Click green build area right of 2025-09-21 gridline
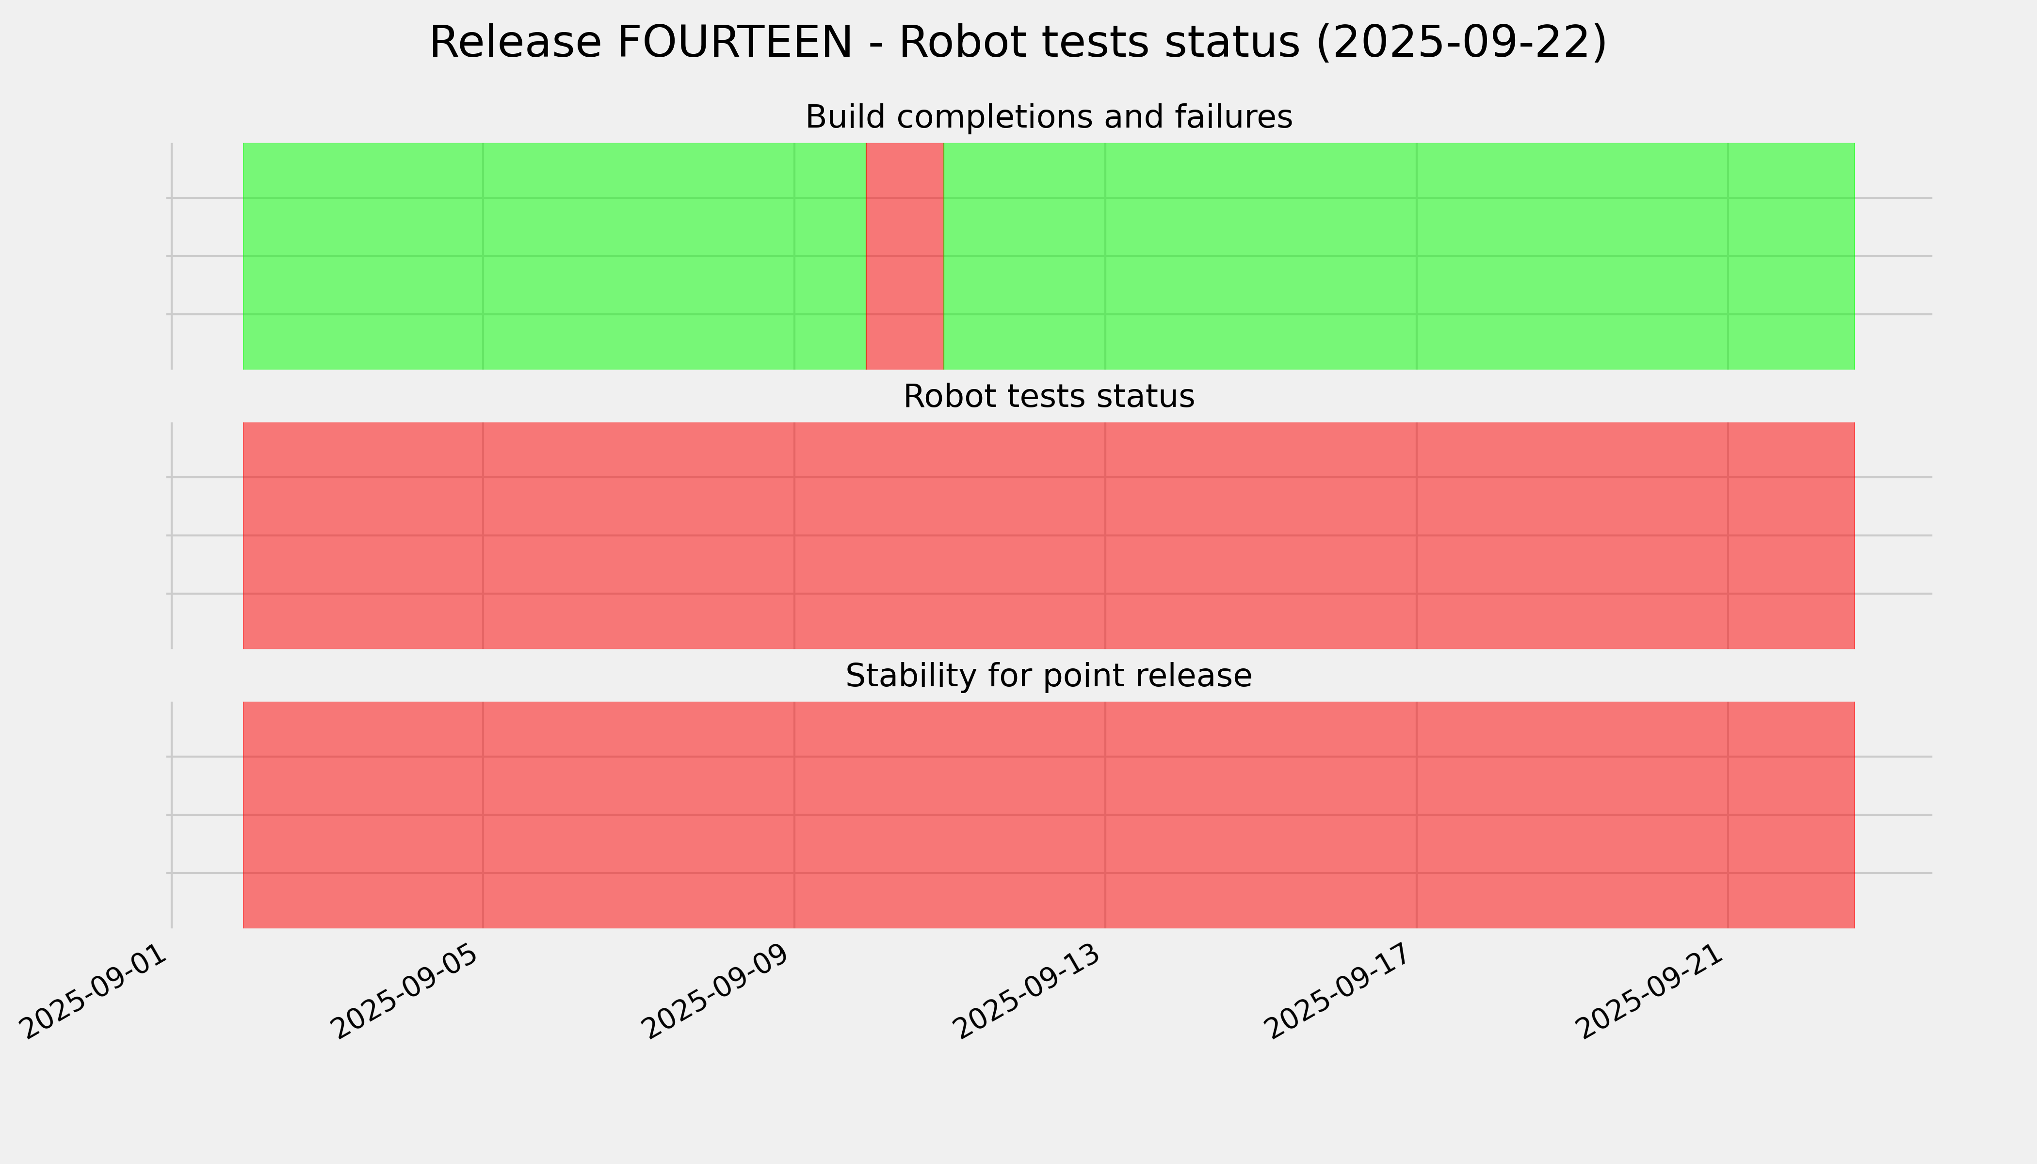Screen dimensions: 2037x1164 [1791, 256]
